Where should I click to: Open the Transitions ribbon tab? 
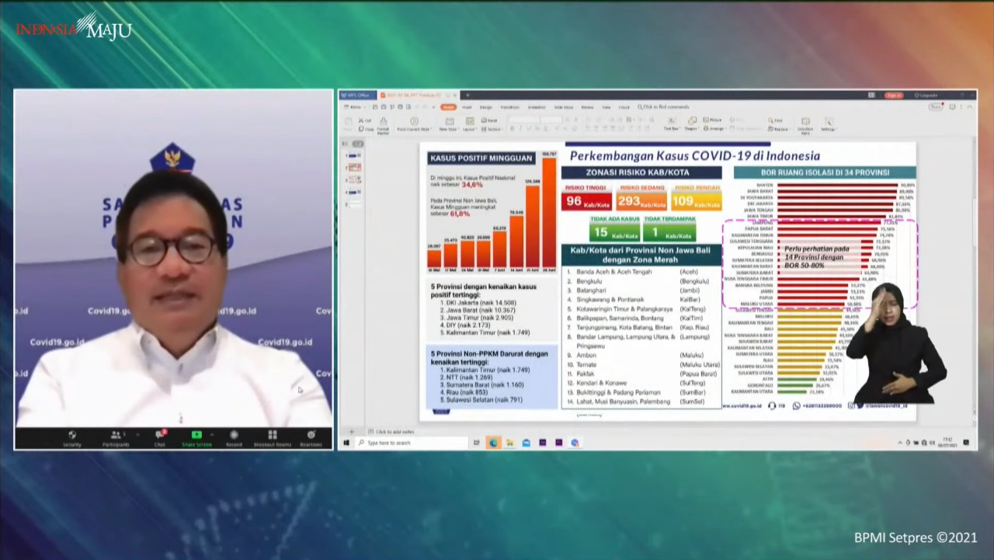click(x=509, y=107)
